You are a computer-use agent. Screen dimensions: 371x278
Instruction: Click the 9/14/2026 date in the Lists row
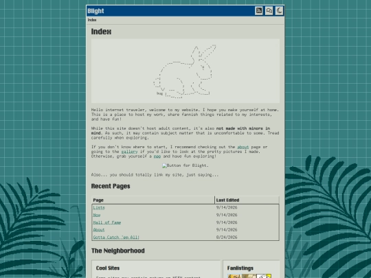227,207
